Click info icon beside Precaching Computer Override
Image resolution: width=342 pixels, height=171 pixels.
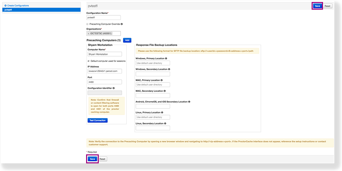click(121, 24)
